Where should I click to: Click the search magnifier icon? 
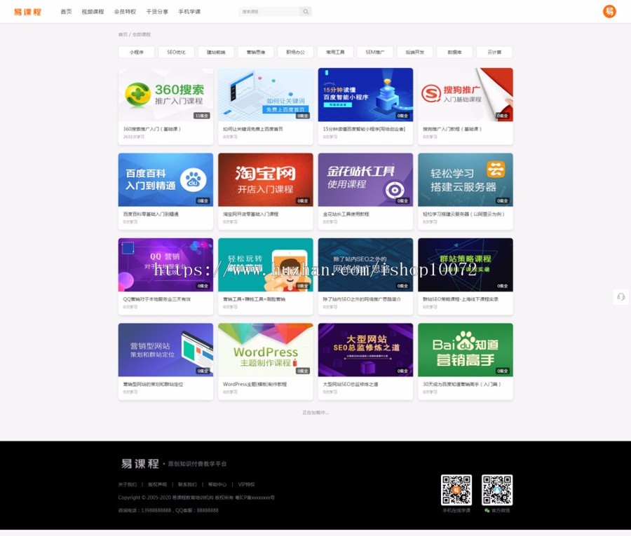(x=306, y=12)
